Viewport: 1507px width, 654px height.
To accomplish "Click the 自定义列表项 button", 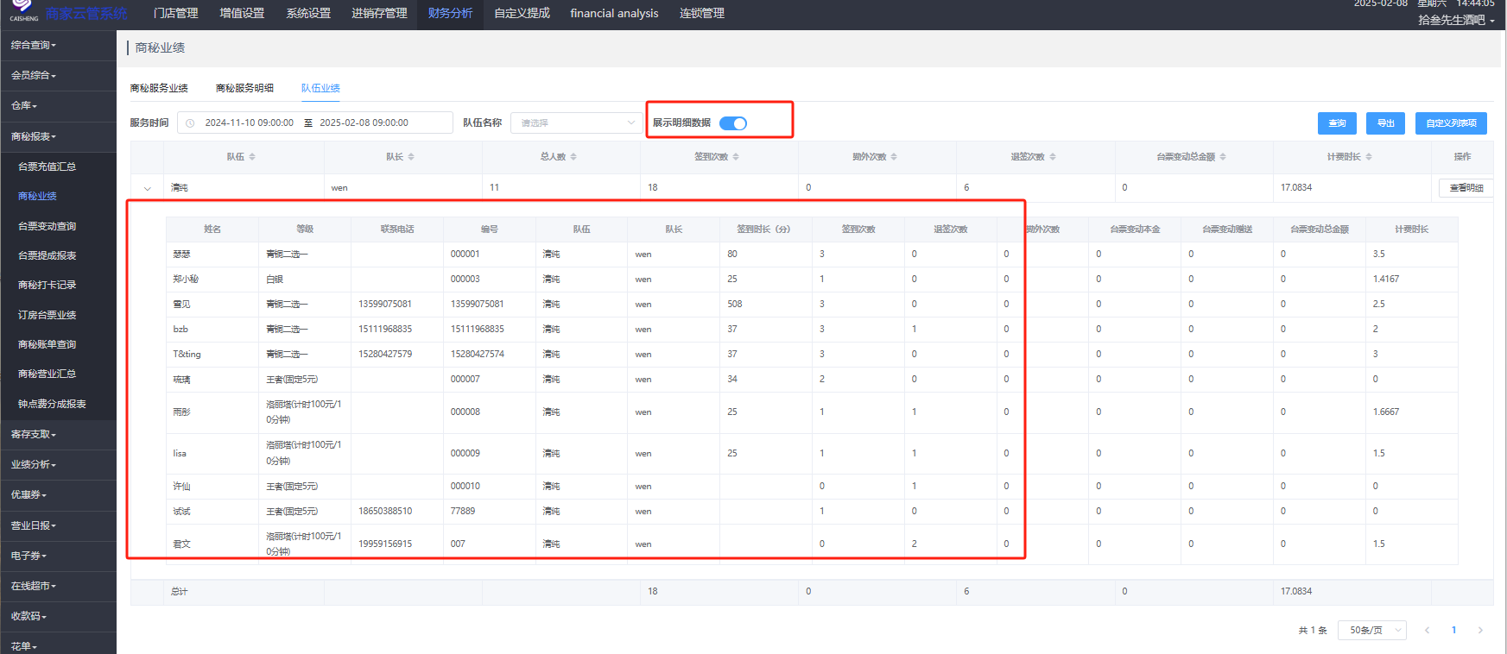I will [1451, 123].
